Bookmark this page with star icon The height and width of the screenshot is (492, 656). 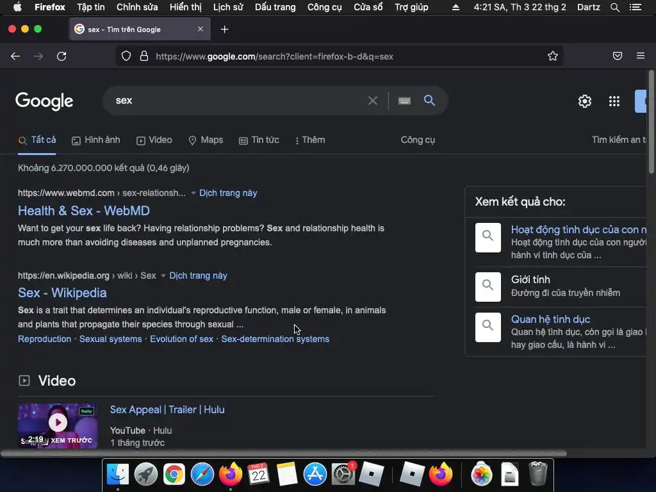point(553,56)
